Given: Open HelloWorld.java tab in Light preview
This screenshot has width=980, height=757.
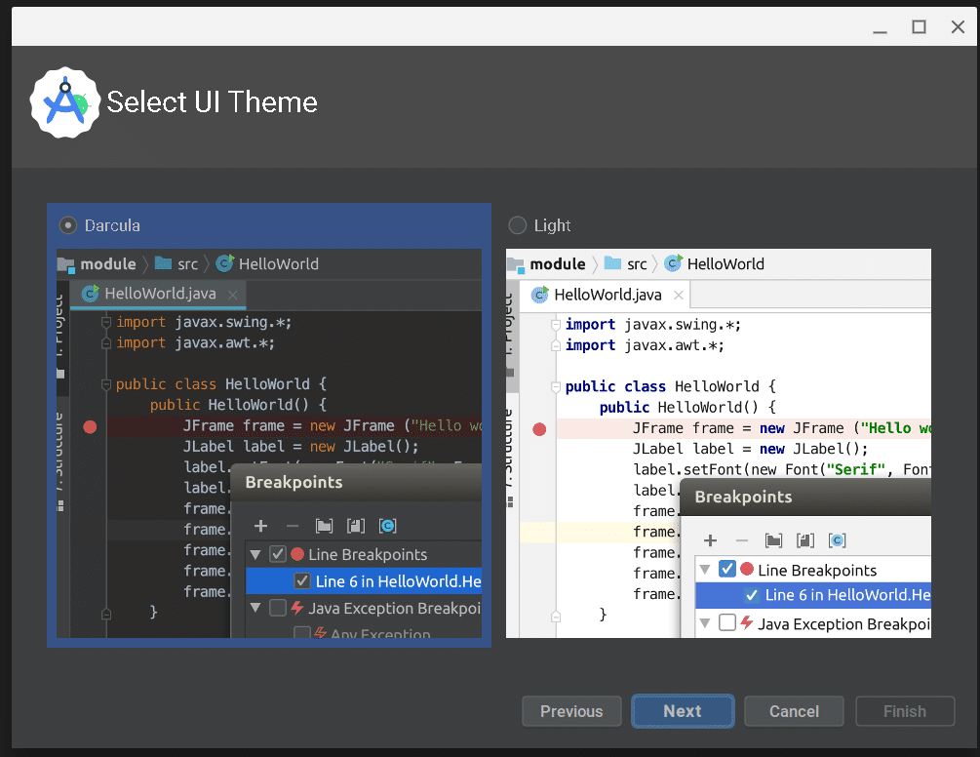Looking at the screenshot, I should click(x=603, y=295).
